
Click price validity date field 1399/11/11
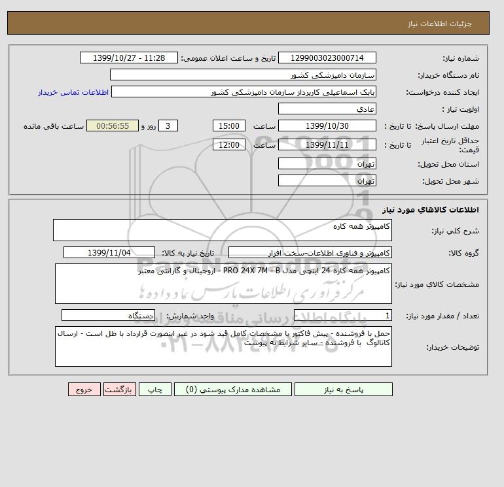327,144
